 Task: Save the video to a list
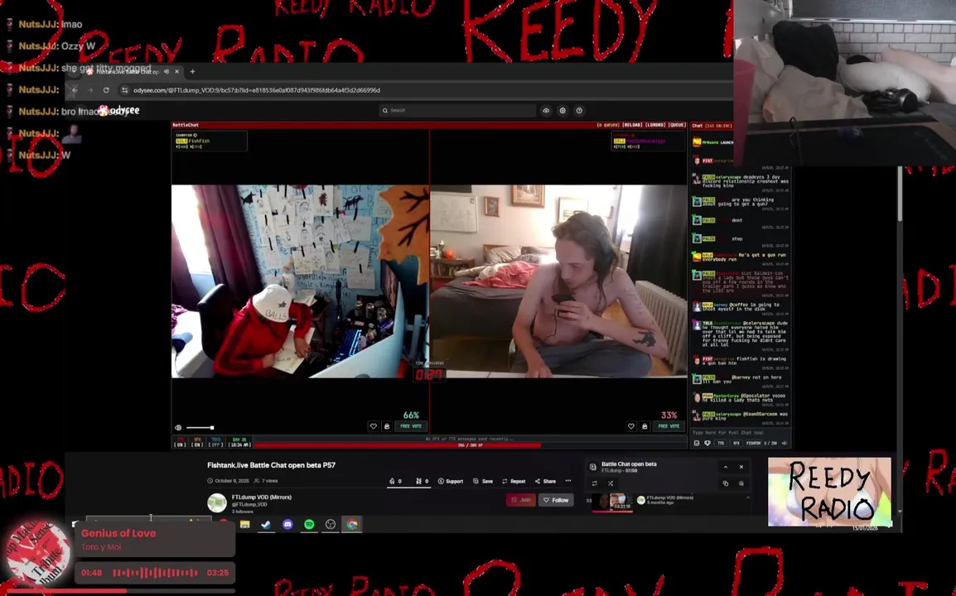click(483, 481)
